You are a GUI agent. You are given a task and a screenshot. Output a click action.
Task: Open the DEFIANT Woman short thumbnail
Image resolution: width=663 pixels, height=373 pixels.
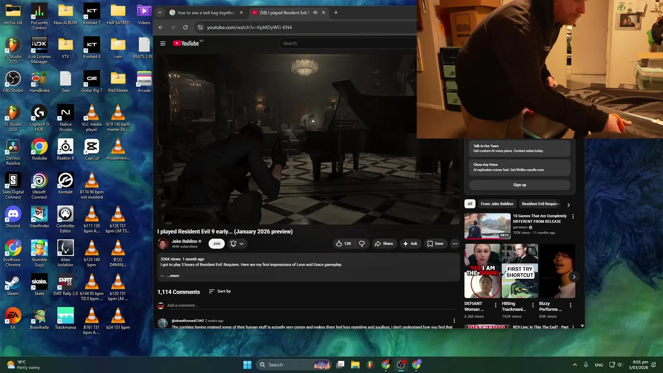pyautogui.click(x=481, y=271)
